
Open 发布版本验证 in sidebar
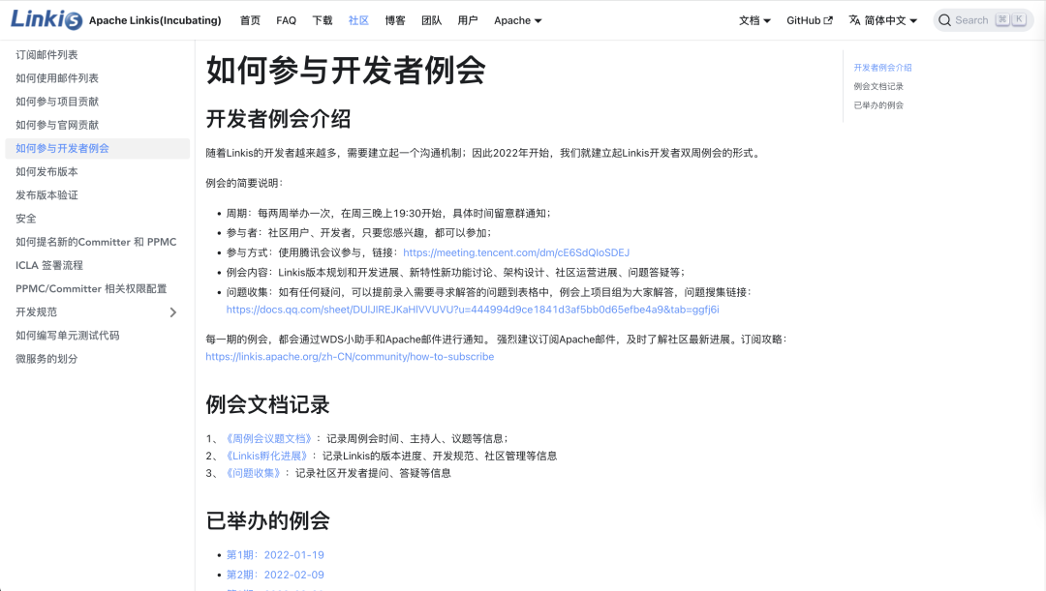[98, 194]
